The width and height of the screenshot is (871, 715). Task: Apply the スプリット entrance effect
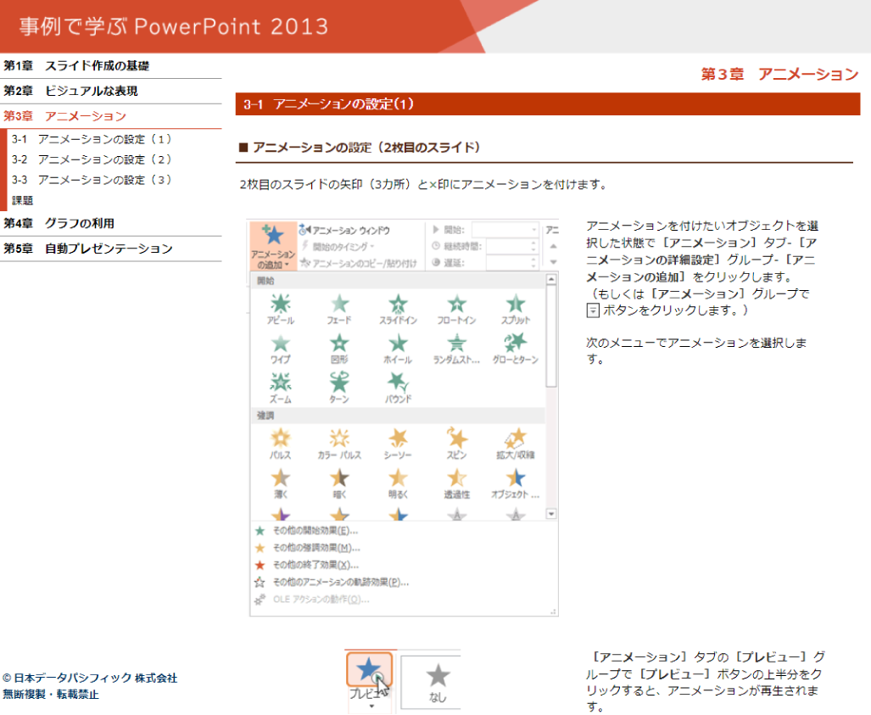(x=516, y=310)
